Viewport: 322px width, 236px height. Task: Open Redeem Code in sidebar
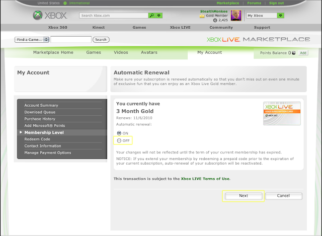click(37, 139)
